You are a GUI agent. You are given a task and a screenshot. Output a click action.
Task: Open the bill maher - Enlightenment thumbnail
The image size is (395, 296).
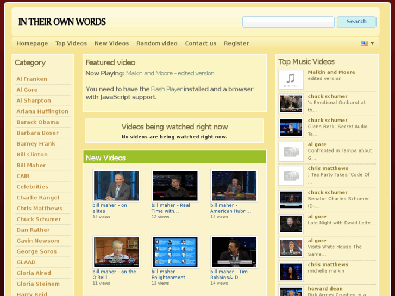(175, 252)
